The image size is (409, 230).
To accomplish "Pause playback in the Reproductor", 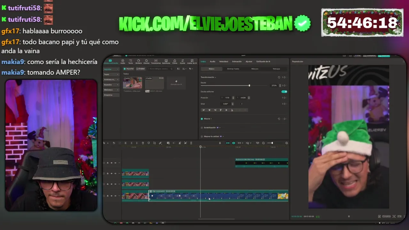I will [349, 216].
